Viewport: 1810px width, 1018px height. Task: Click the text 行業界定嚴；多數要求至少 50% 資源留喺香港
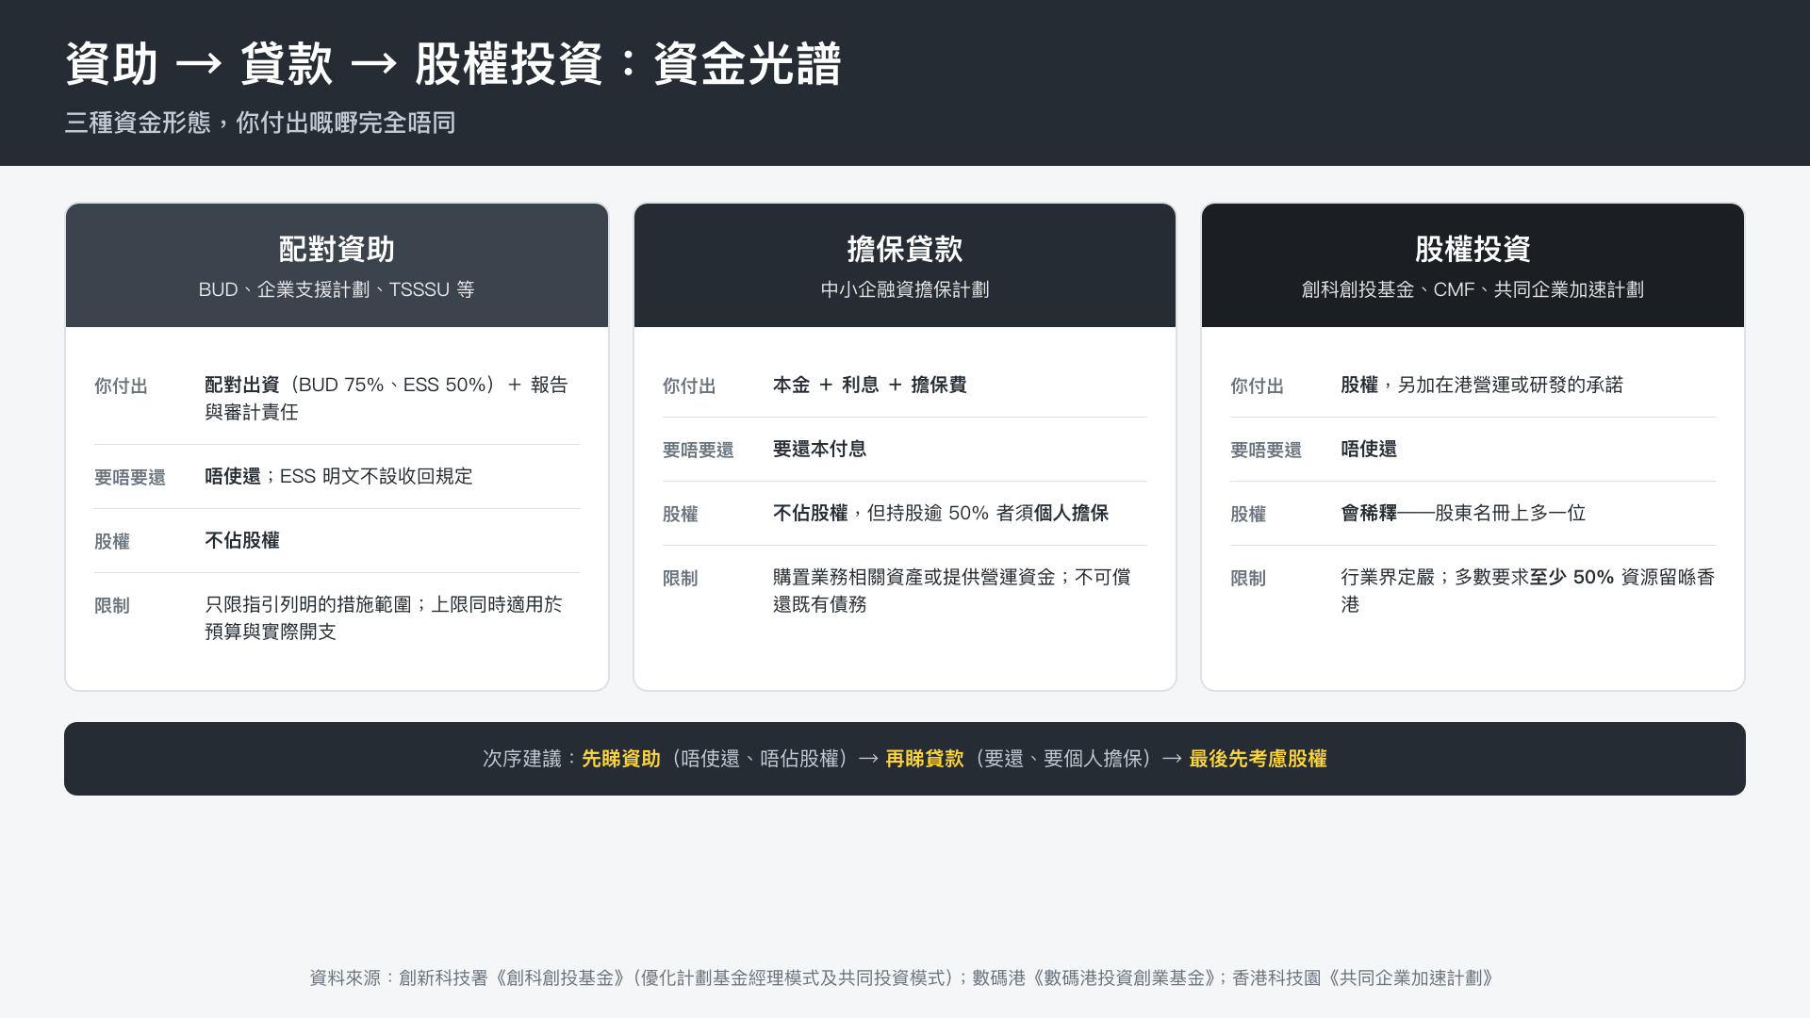(x=1528, y=590)
